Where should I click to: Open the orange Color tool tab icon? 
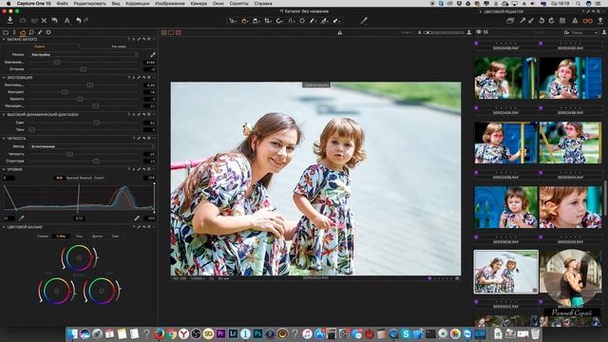[23, 32]
